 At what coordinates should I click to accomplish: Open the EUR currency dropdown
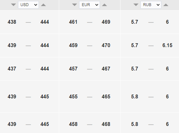coord(89,5)
